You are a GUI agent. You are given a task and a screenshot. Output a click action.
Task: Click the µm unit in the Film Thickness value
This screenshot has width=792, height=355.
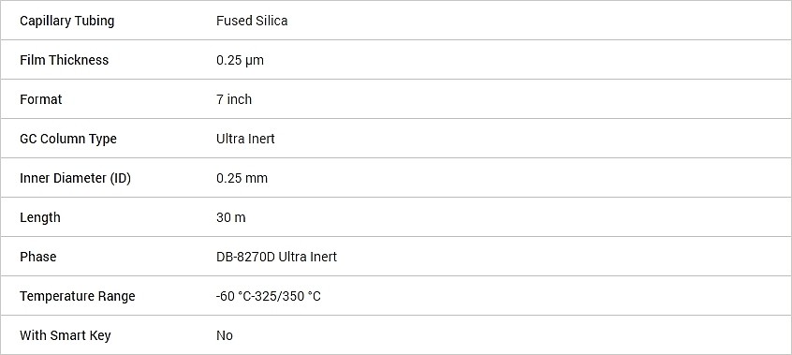pyautogui.click(x=255, y=61)
